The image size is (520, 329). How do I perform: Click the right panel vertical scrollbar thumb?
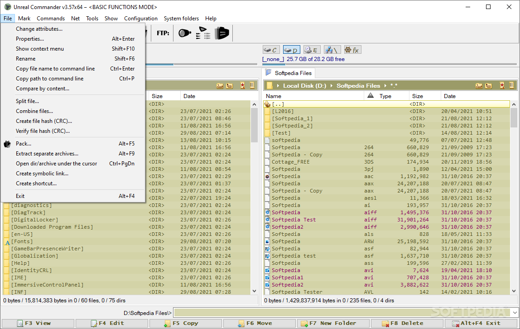point(514,118)
